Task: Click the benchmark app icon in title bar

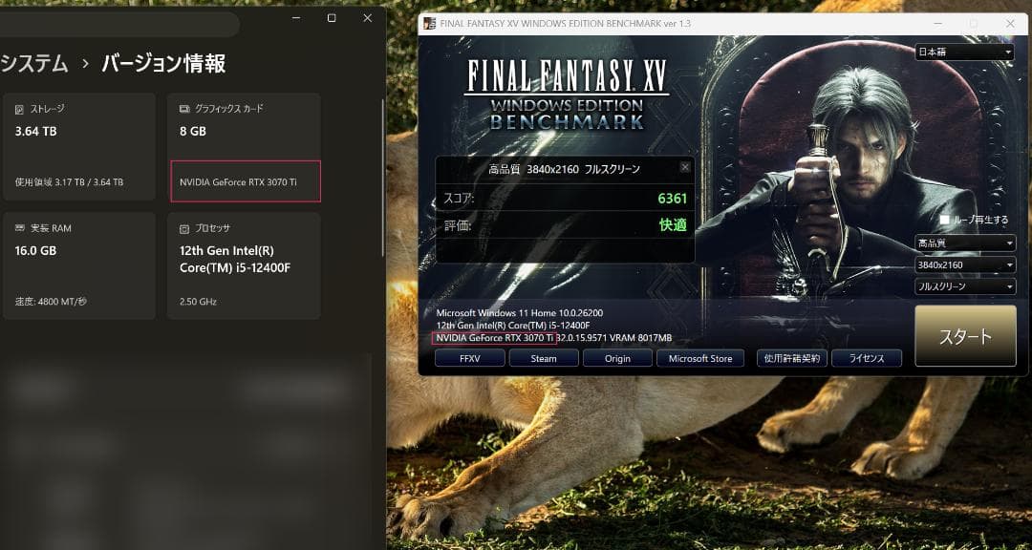Action: (429, 24)
